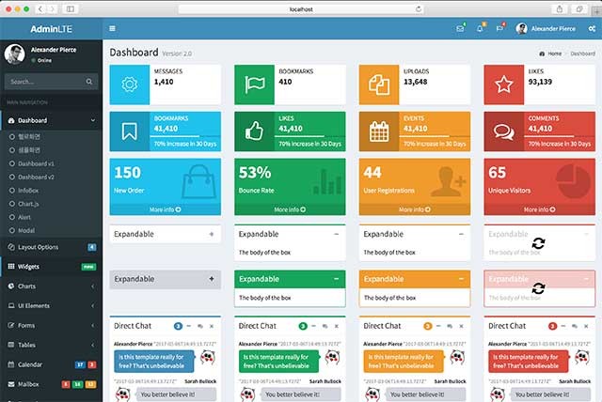
Task: Collapse the orange-bordered white Expandable box
Action: (x=461, y=234)
